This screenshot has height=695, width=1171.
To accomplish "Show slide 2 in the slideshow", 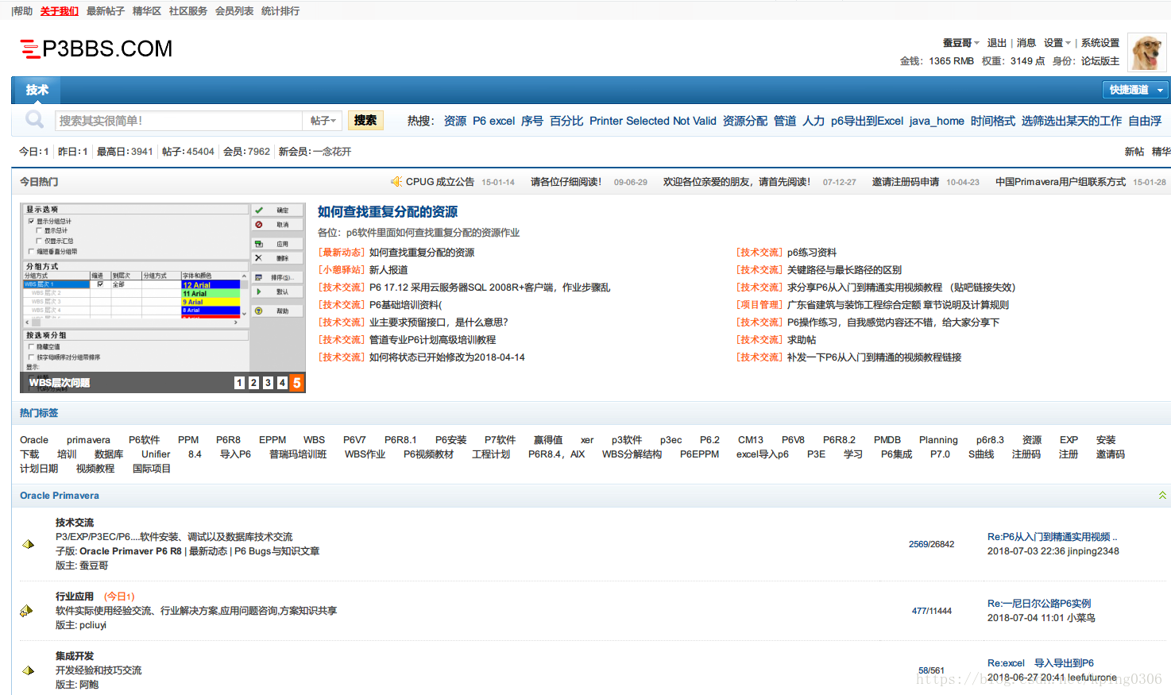I will (253, 383).
